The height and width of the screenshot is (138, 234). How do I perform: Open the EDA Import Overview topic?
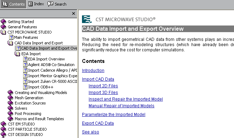tap(46, 59)
